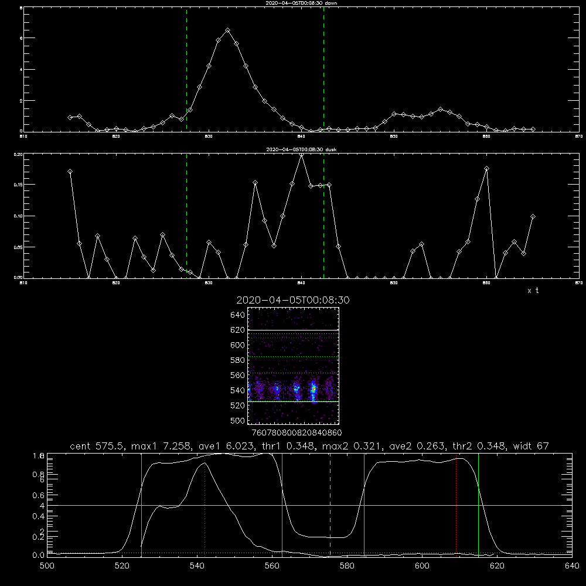Click the orange dashed center line in bottom plot

tap(330, 505)
